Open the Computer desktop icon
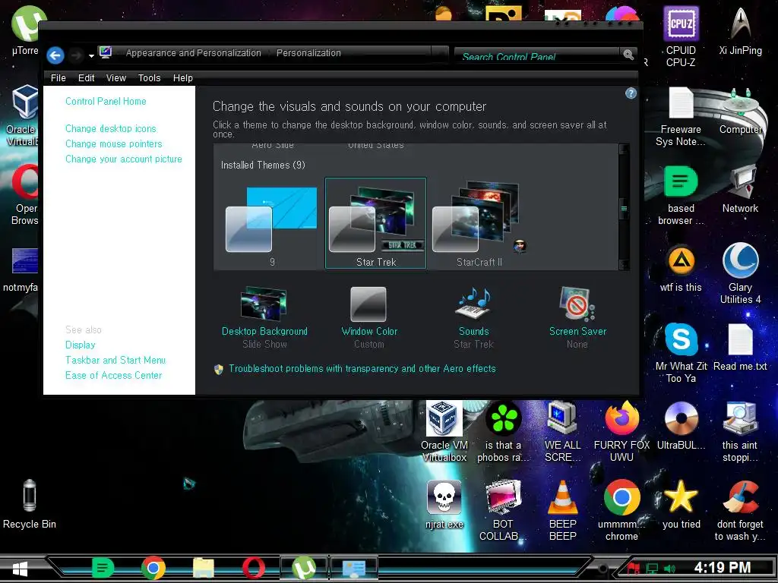778x583 pixels. pyautogui.click(x=740, y=111)
